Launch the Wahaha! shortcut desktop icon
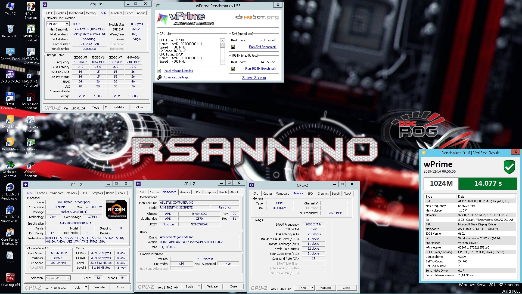Viewport: 522px width, 294px height. click(31, 169)
